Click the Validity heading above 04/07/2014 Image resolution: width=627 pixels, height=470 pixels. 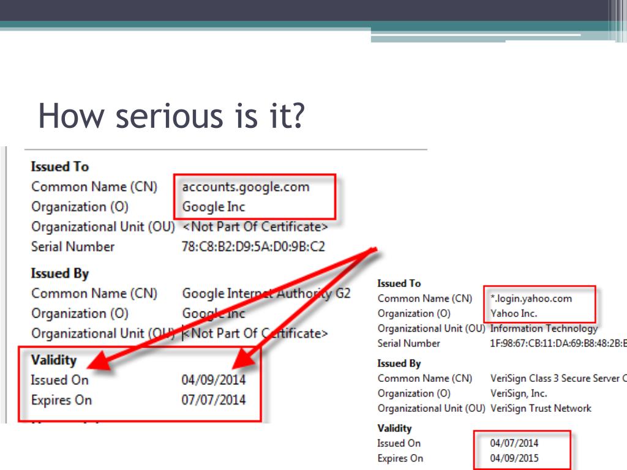[394, 428]
